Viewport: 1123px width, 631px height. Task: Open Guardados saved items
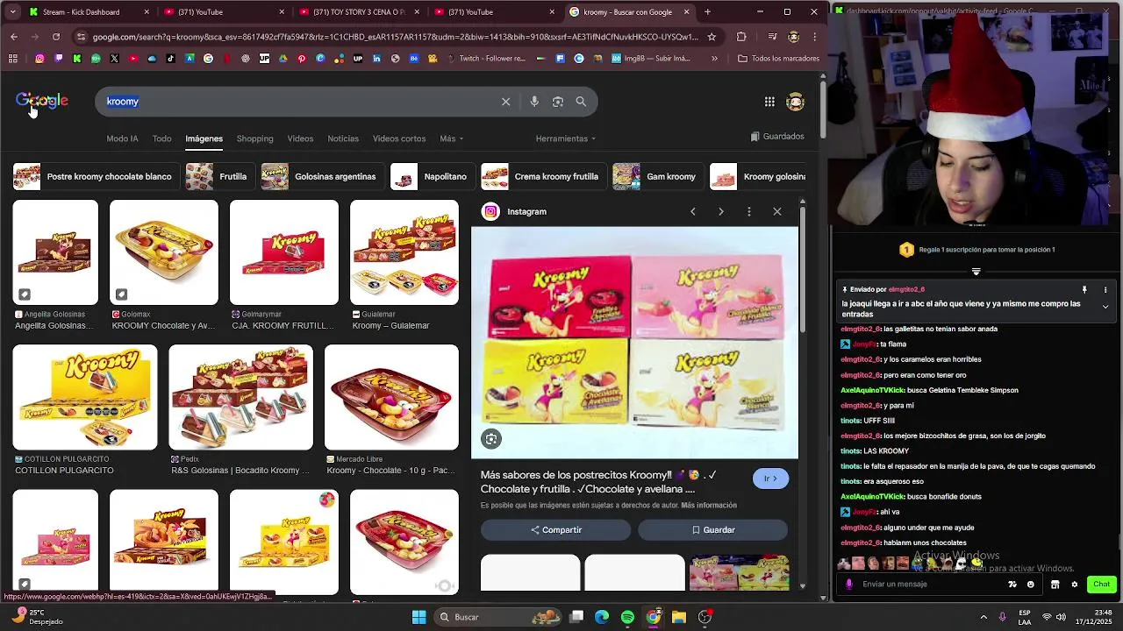coord(777,137)
